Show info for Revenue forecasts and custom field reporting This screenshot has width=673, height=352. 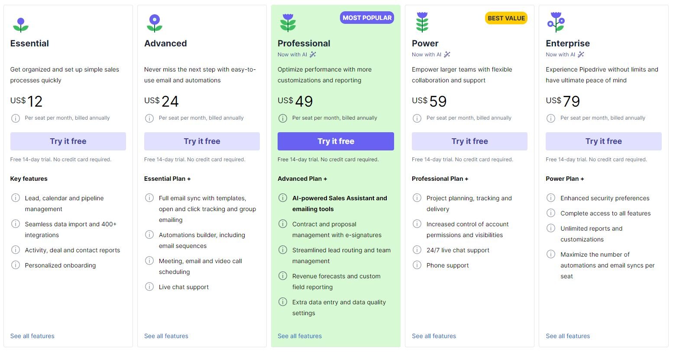[x=283, y=276]
